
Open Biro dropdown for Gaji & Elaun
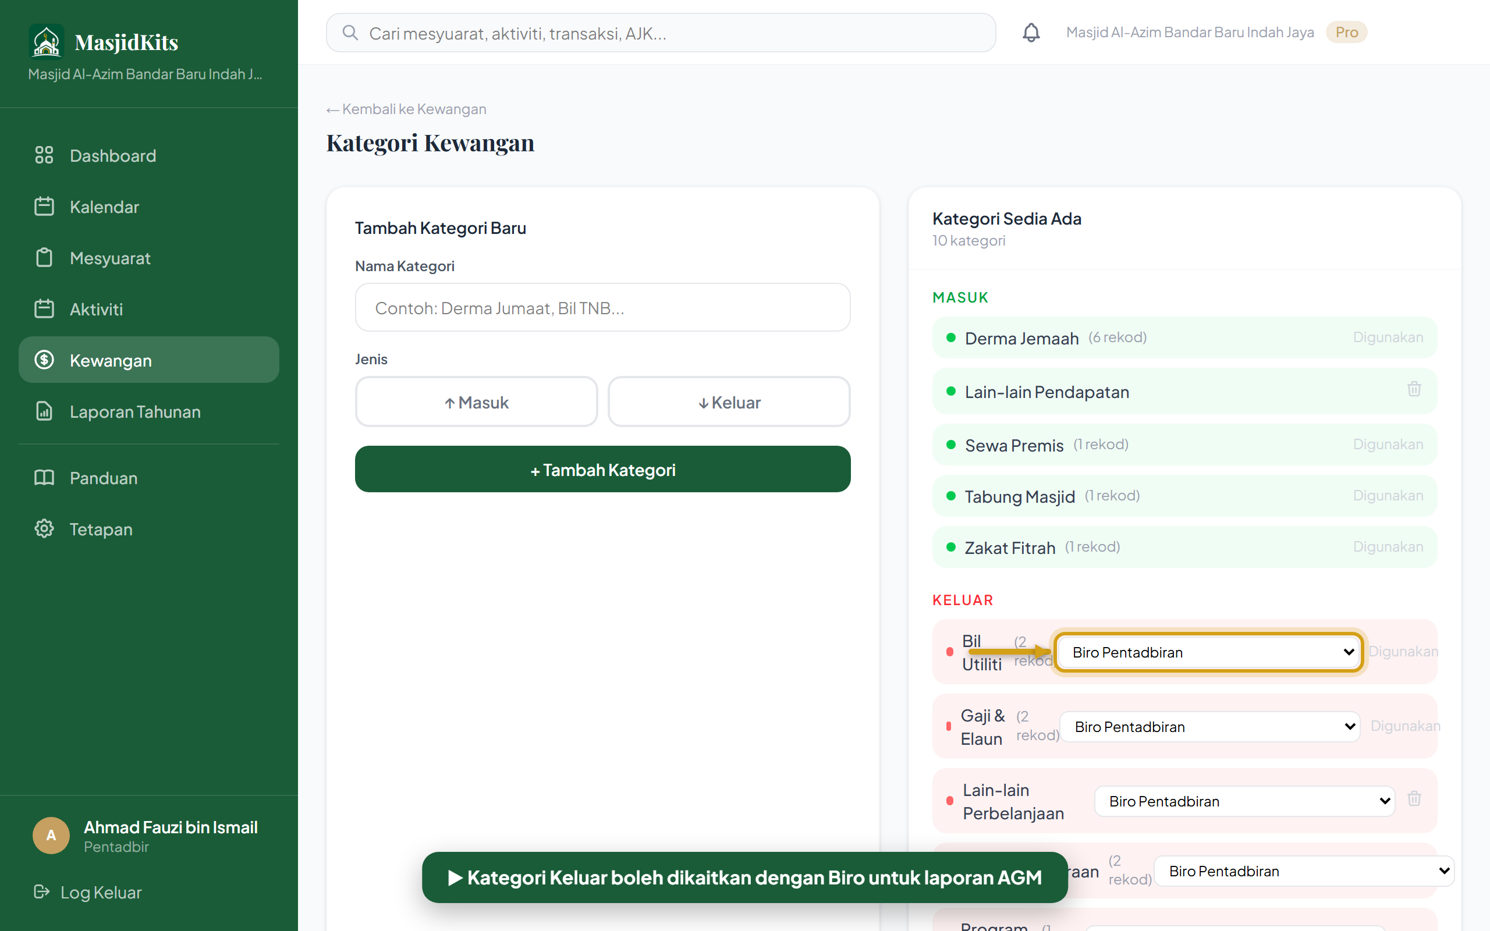point(1210,727)
